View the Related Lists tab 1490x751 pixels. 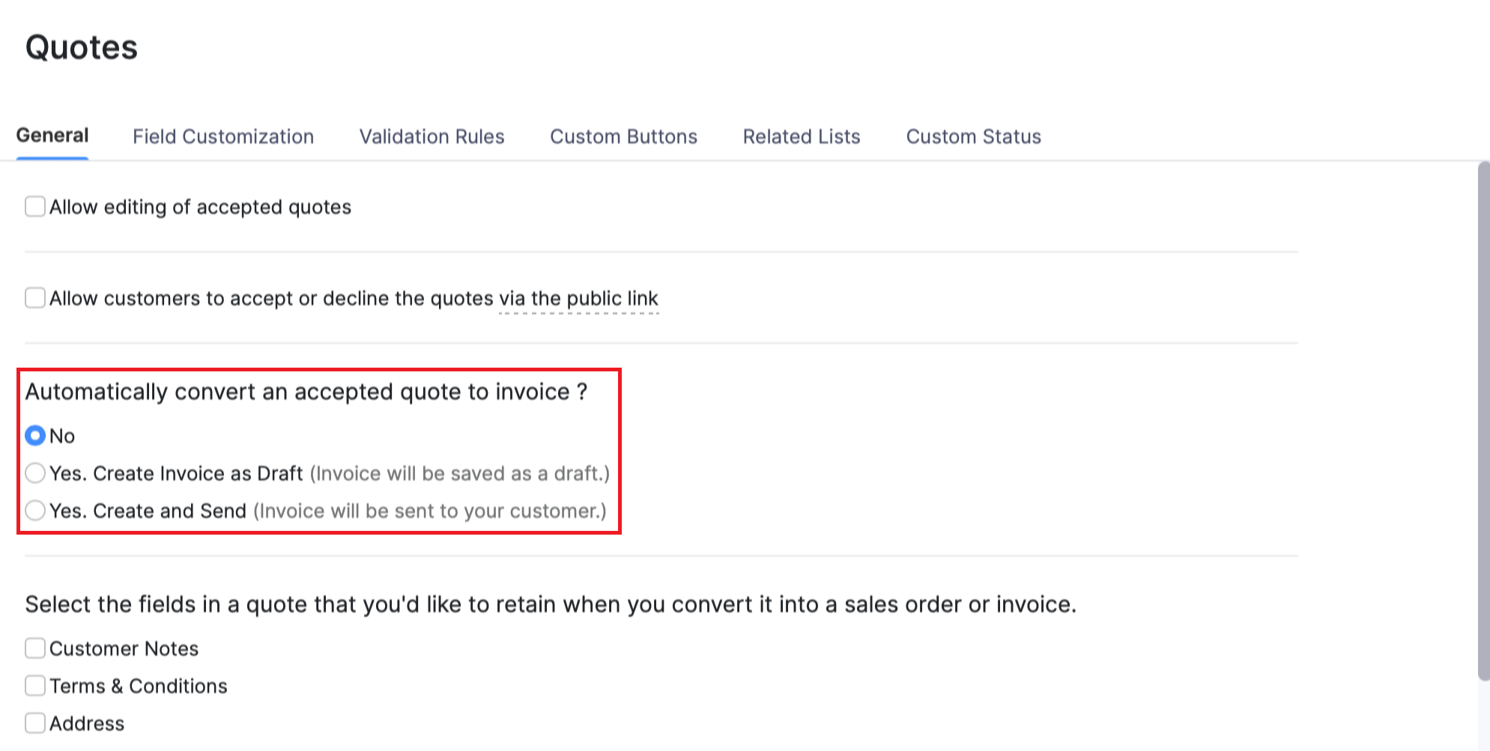[801, 136]
